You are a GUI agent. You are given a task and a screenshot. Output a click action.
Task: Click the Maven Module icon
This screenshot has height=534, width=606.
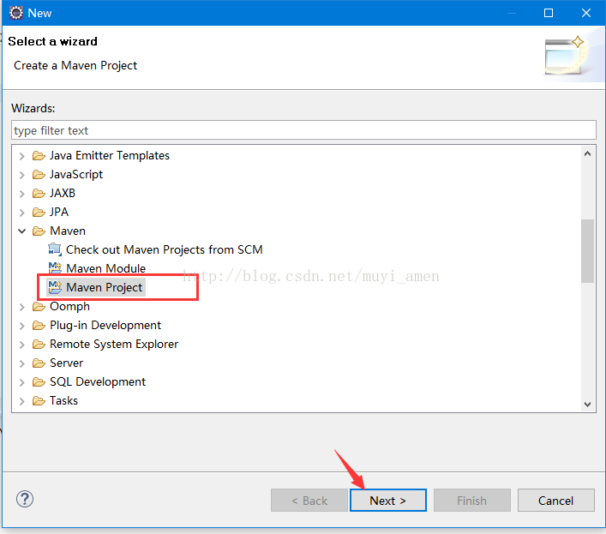pyautogui.click(x=56, y=268)
